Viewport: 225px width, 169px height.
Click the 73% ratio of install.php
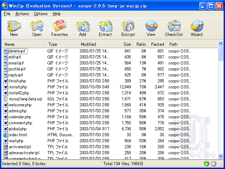coord(143,87)
